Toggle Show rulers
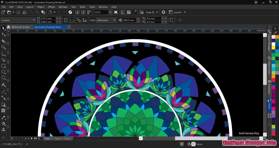The image size is (279, 148). click(x=123, y=12)
